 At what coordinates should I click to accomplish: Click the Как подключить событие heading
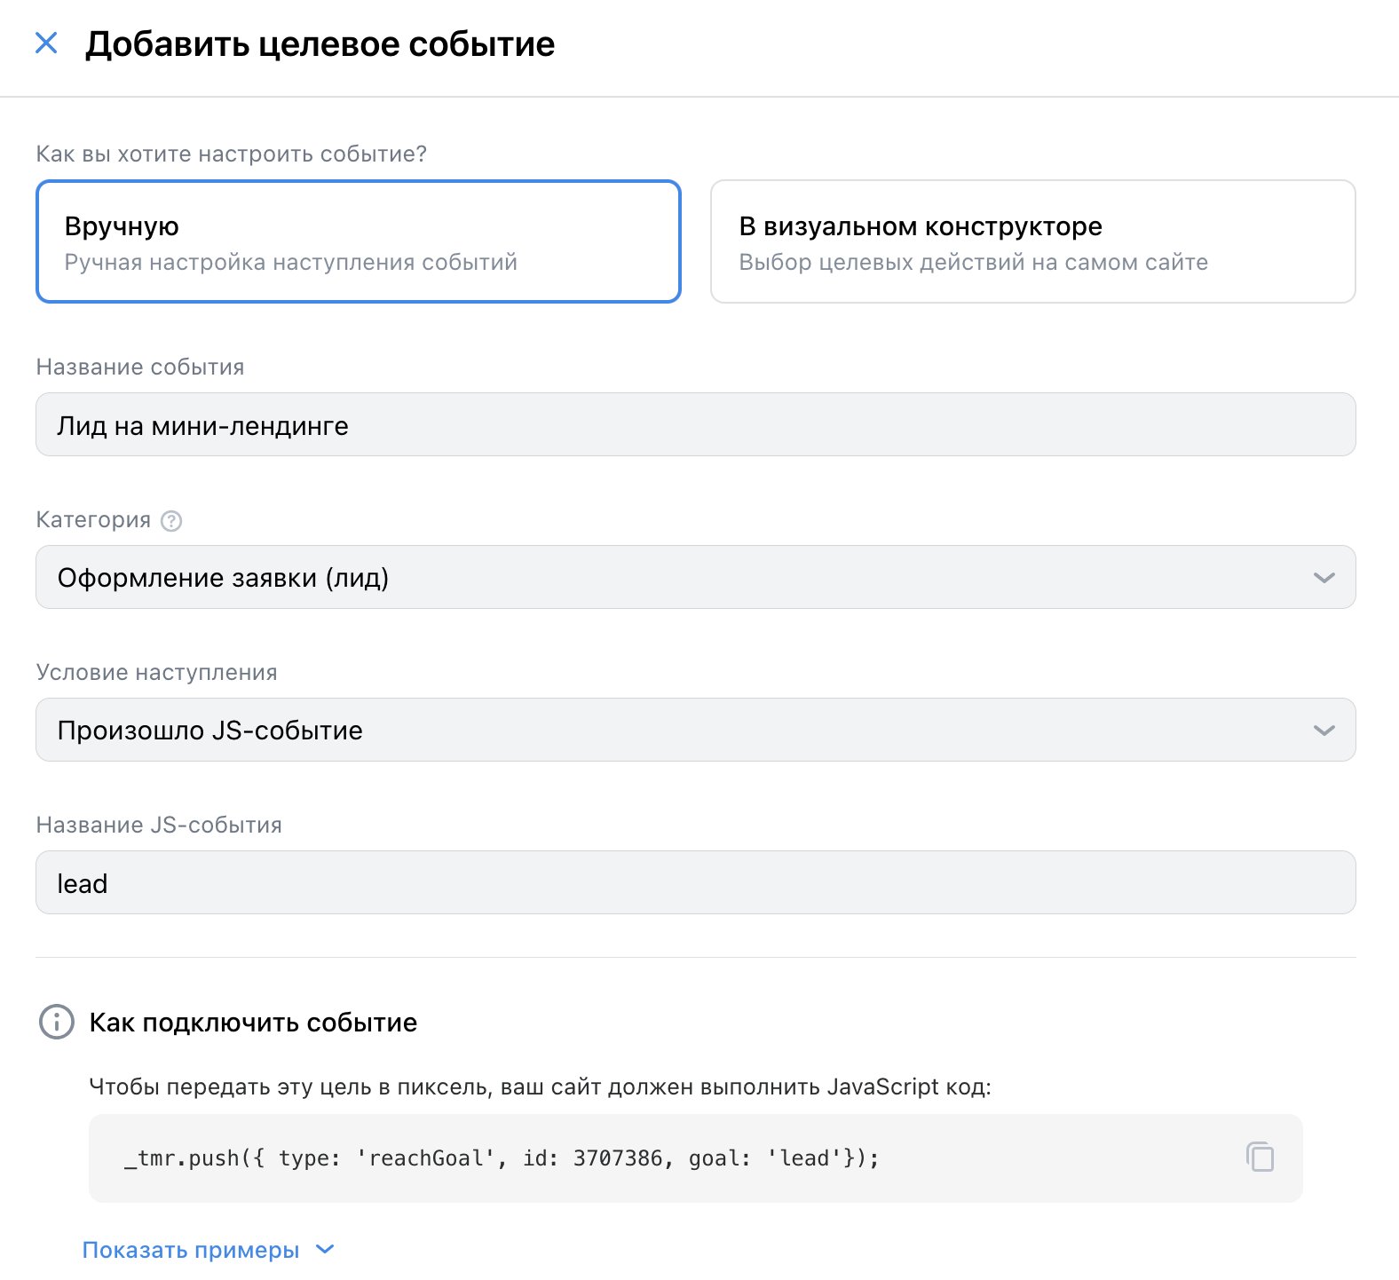[x=253, y=1023]
